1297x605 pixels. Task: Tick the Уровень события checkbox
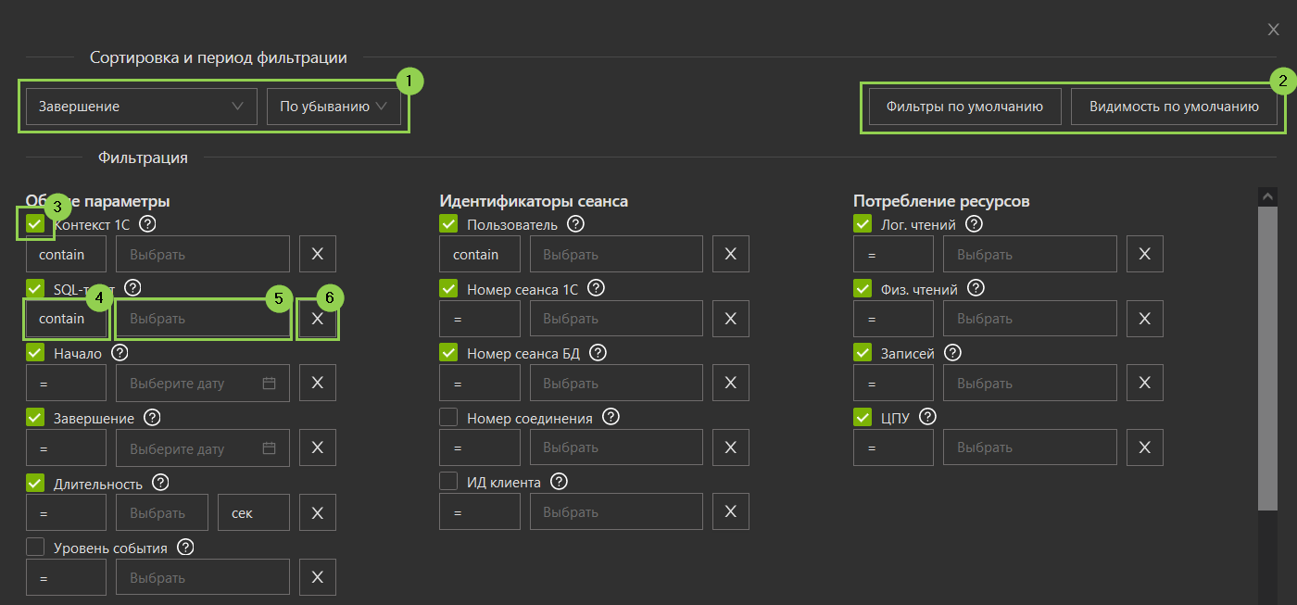pos(35,547)
